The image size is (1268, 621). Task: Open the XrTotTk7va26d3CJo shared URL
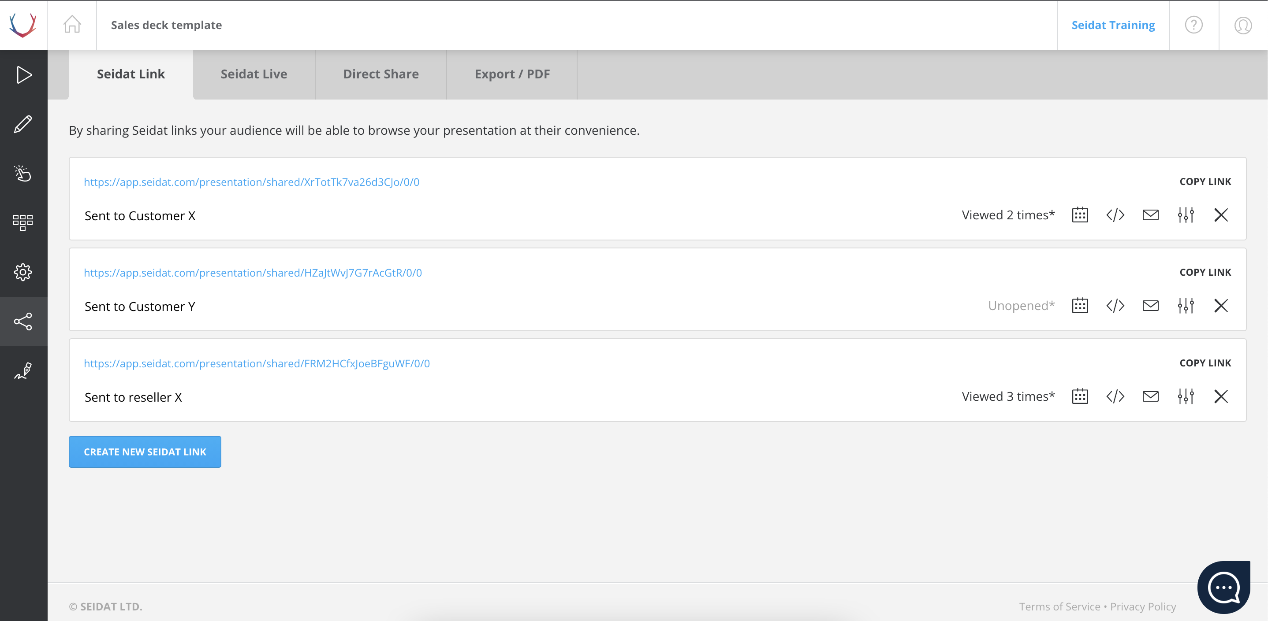pyautogui.click(x=252, y=182)
